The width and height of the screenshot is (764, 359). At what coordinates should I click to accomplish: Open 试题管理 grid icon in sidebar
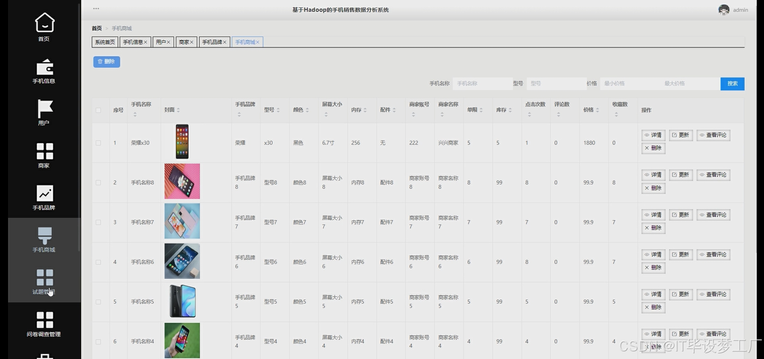[45, 278]
